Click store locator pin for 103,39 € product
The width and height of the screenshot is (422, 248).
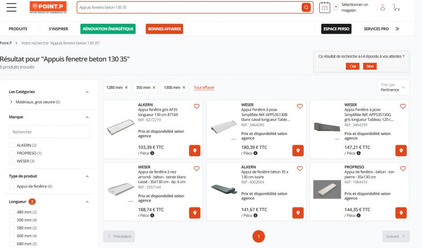195,151
